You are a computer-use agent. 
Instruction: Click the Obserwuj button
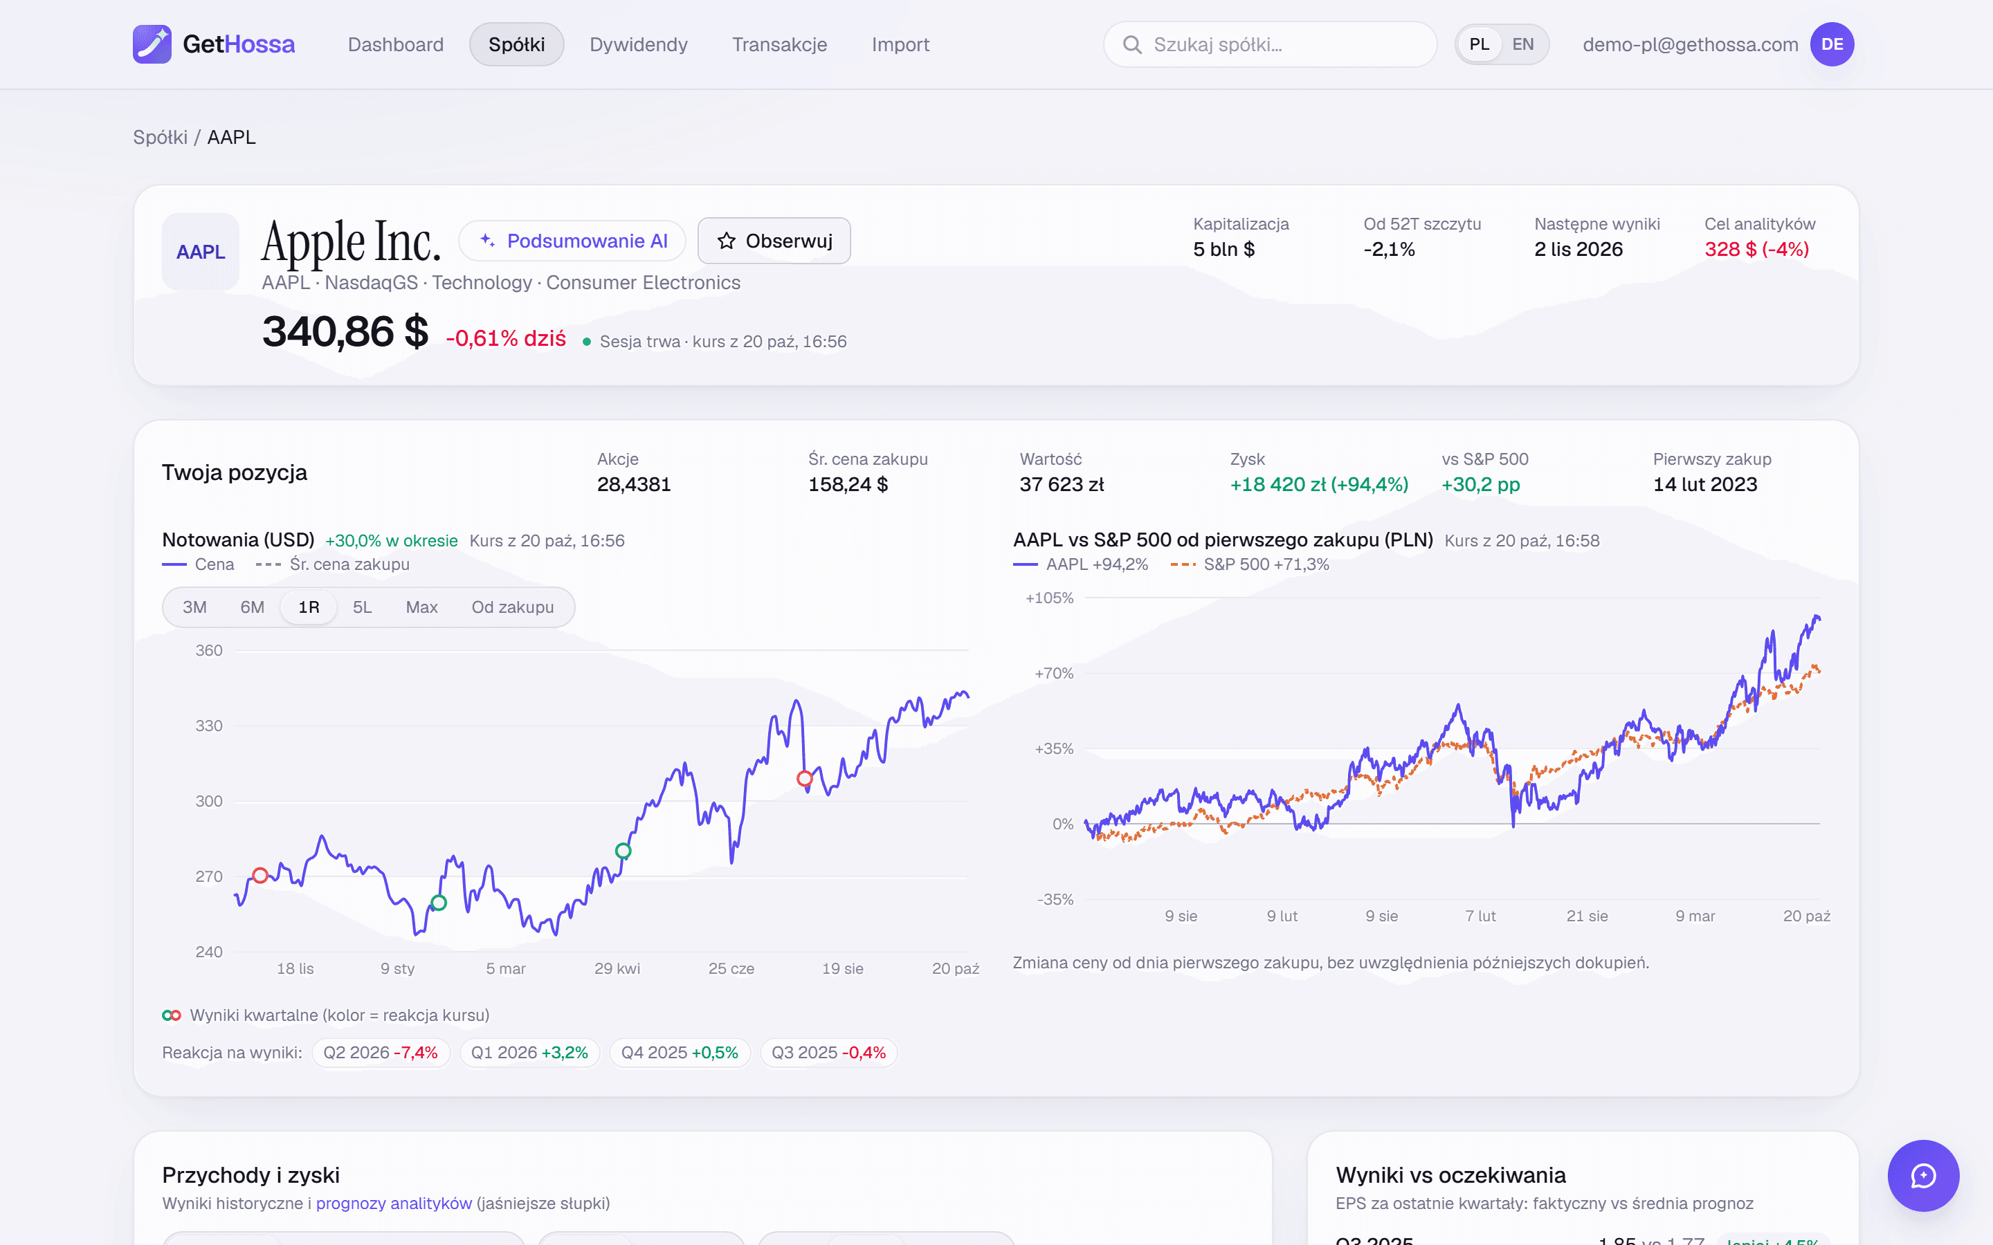click(774, 241)
